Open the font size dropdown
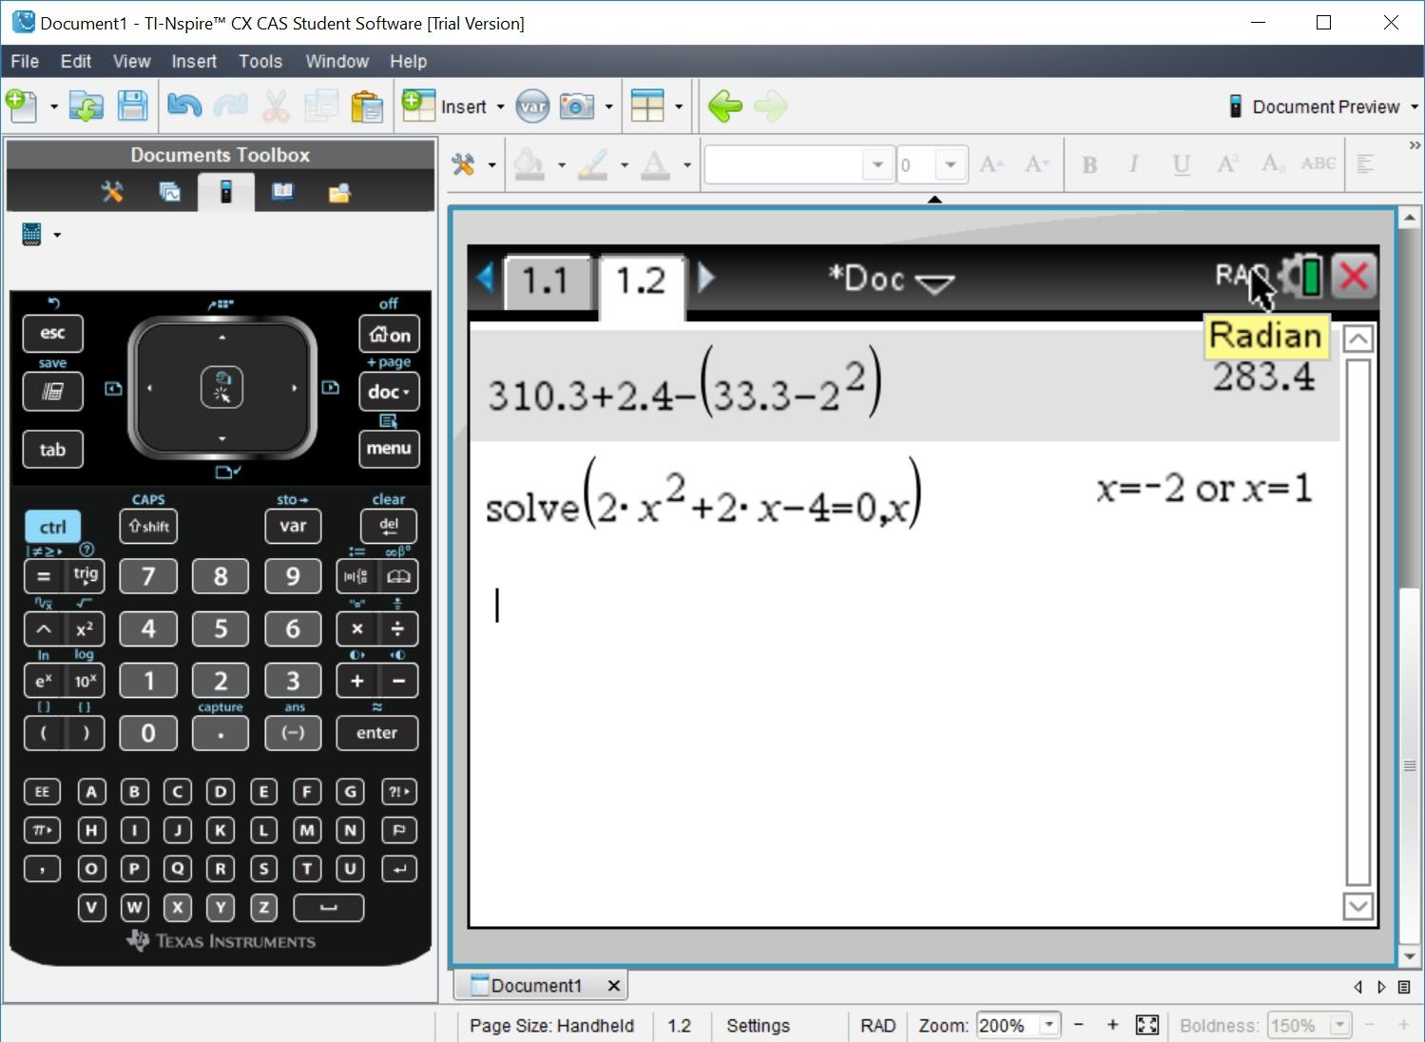 [x=951, y=164]
